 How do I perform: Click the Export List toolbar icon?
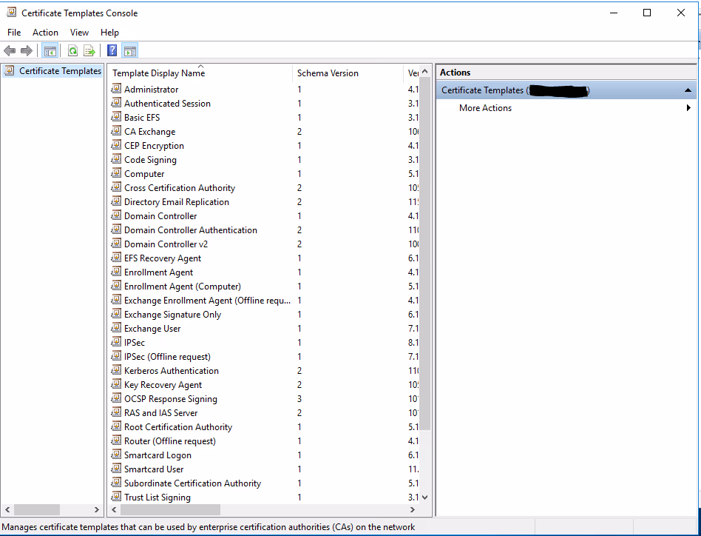(89, 51)
